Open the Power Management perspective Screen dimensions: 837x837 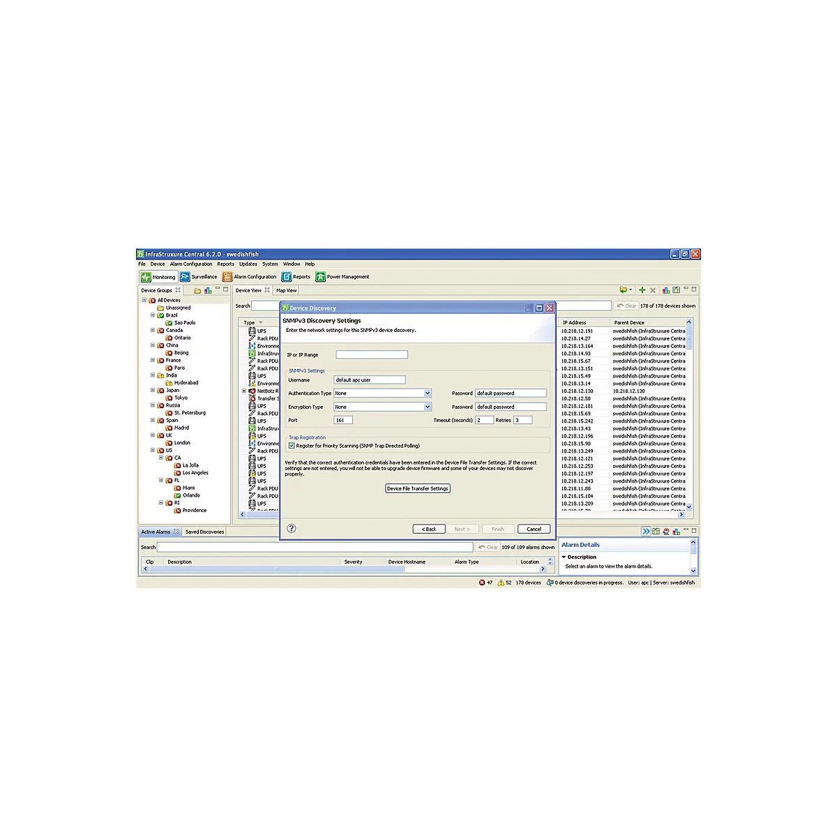coord(342,277)
